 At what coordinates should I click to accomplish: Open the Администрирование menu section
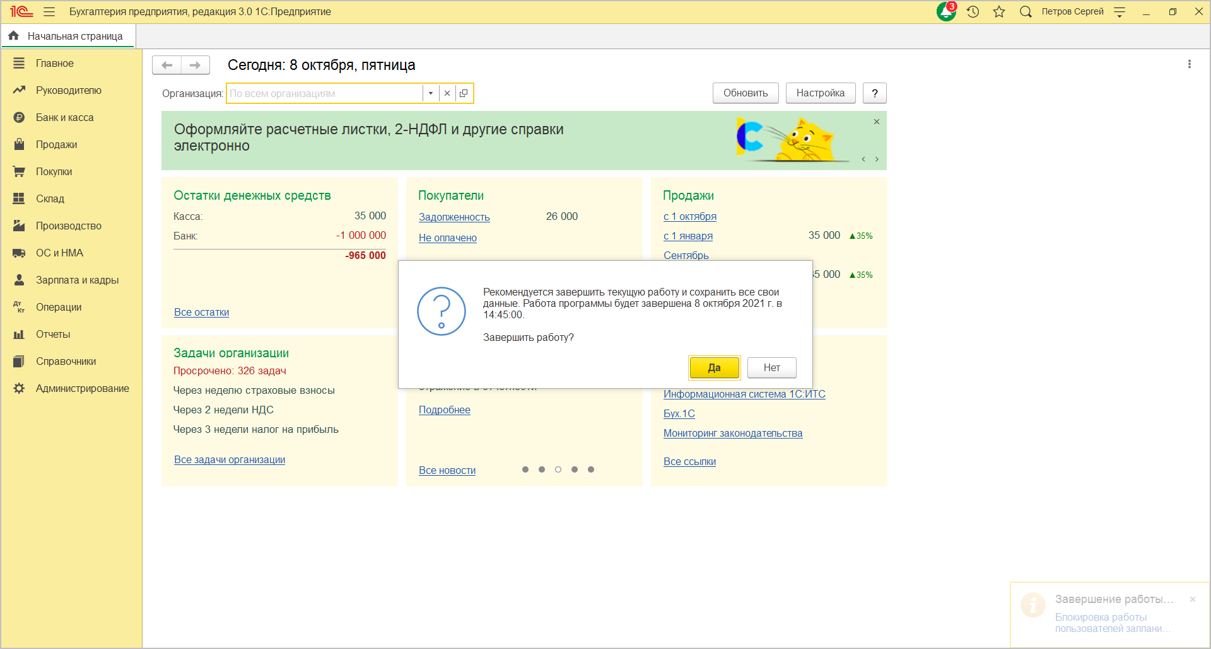tap(83, 388)
